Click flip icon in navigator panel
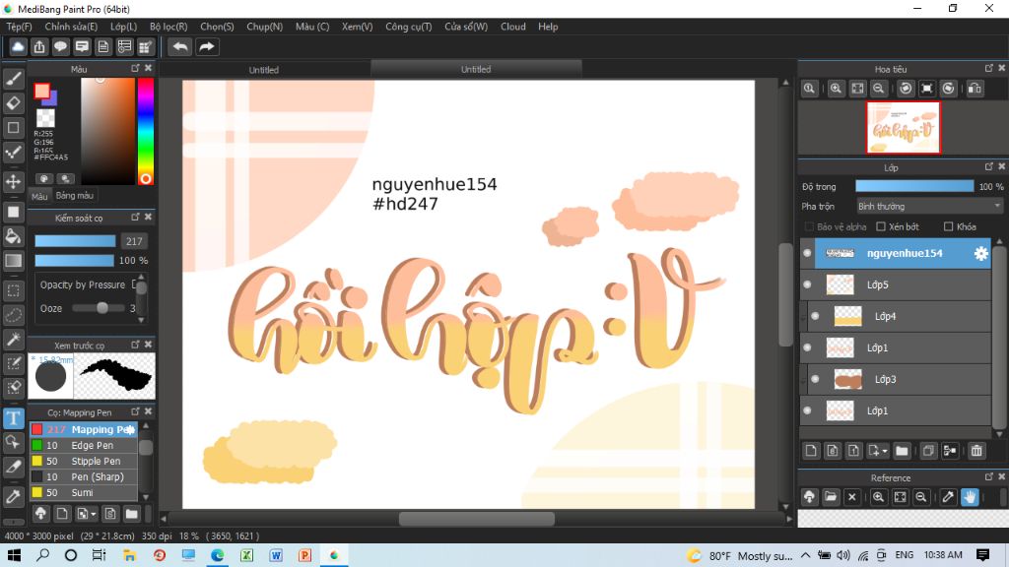Screen dimensions: 1009x567 (x=975, y=88)
